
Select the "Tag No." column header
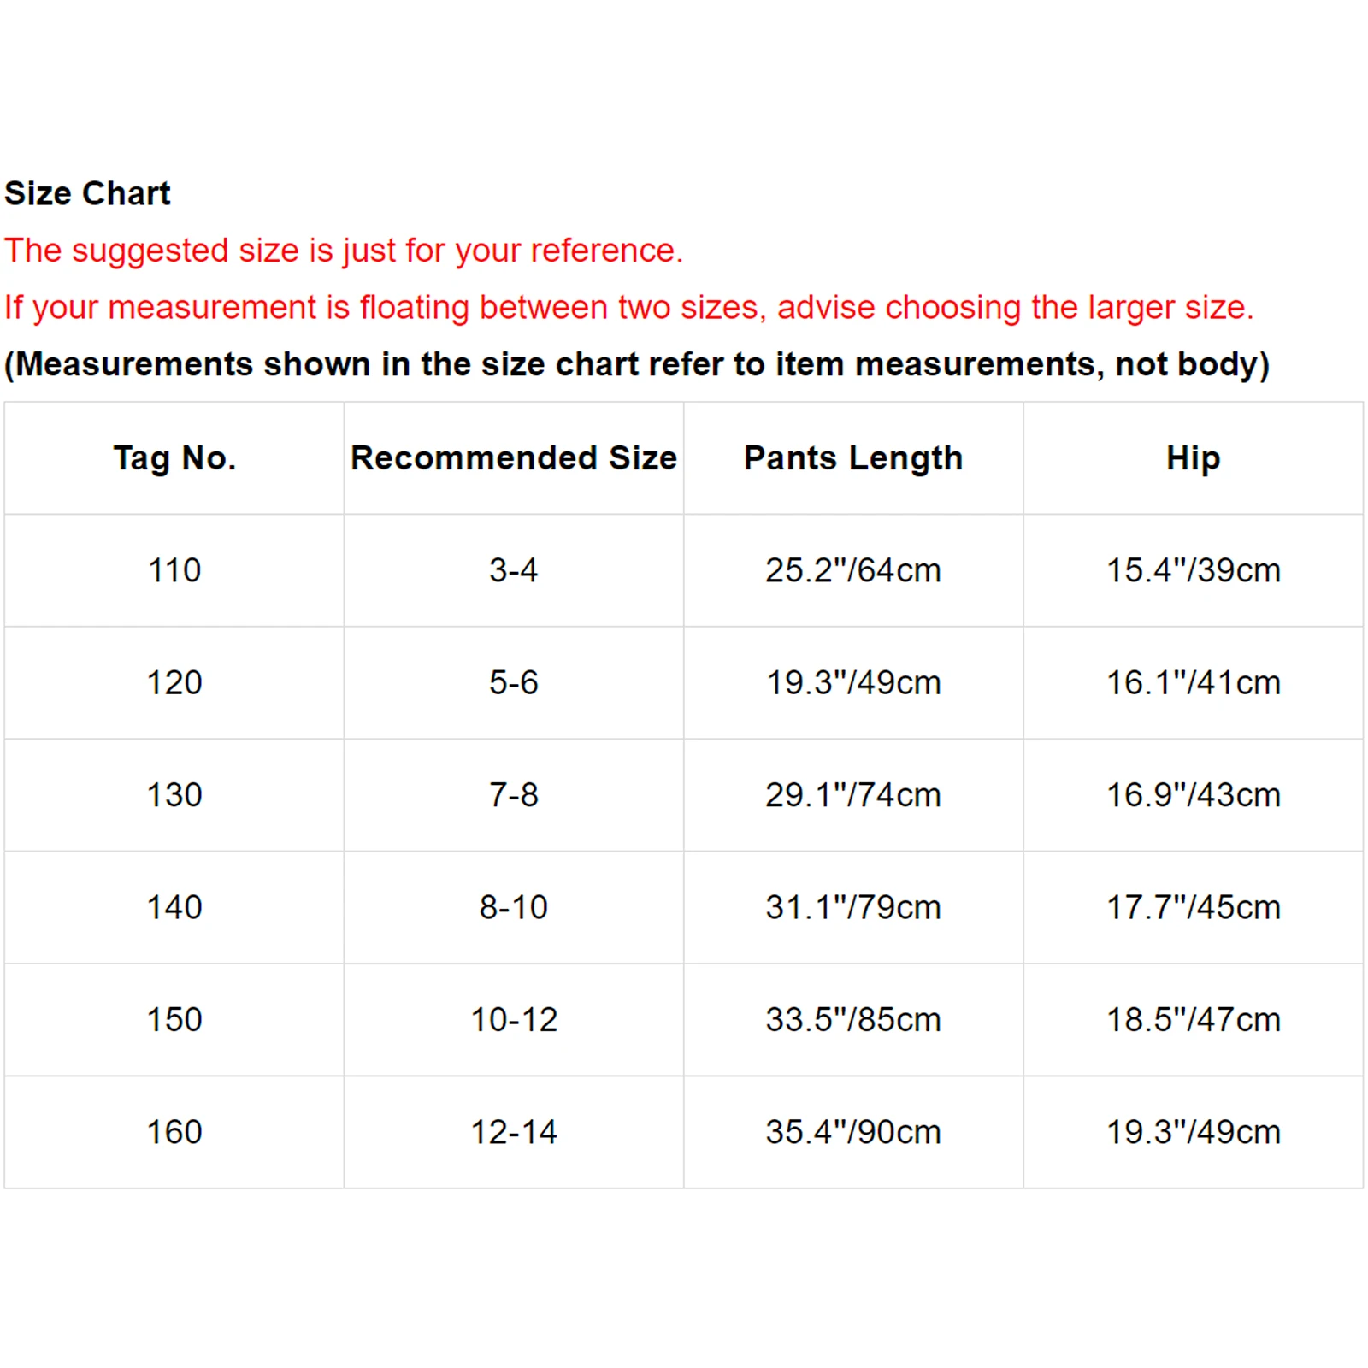[x=174, y=458]
